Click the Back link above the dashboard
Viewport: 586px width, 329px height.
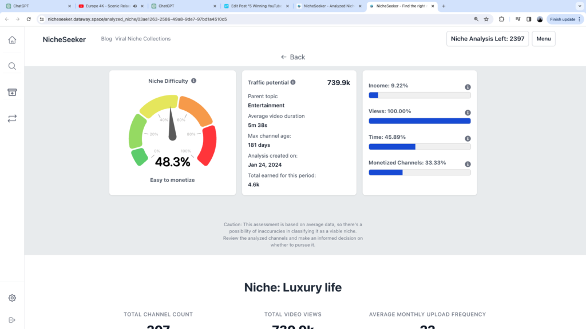coord(293,57)
